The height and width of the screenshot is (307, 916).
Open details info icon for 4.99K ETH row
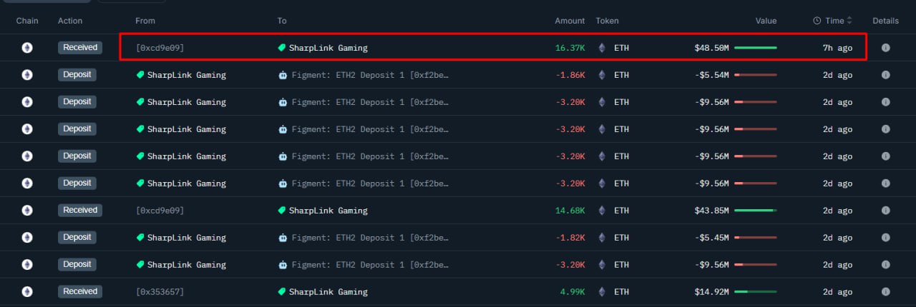pyautogui.click(x=885, y=292)
